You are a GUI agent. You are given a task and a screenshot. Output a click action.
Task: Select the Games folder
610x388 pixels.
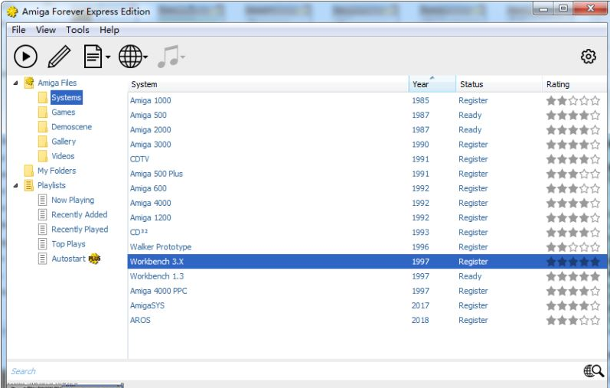[63, 112]
